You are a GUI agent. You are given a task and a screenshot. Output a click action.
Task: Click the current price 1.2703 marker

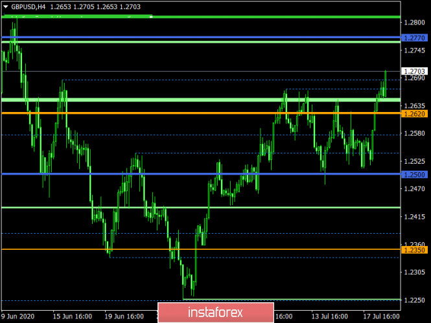point(414,71)
